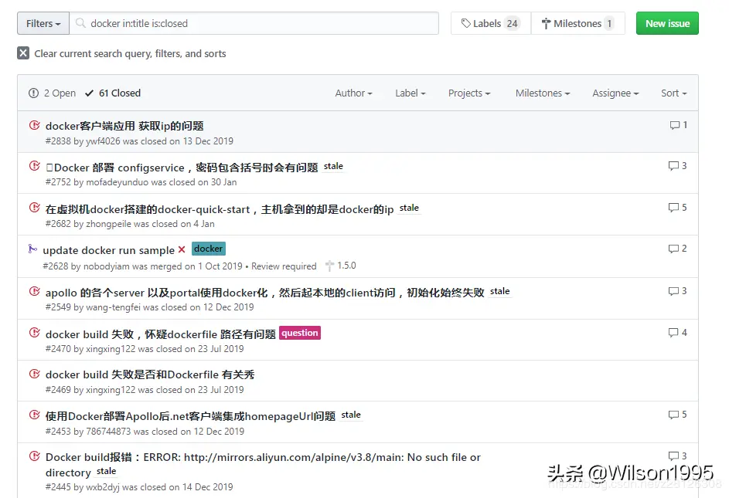Open the 'question' label on issue #2470
729x498 pixels.
coord(300,332)
